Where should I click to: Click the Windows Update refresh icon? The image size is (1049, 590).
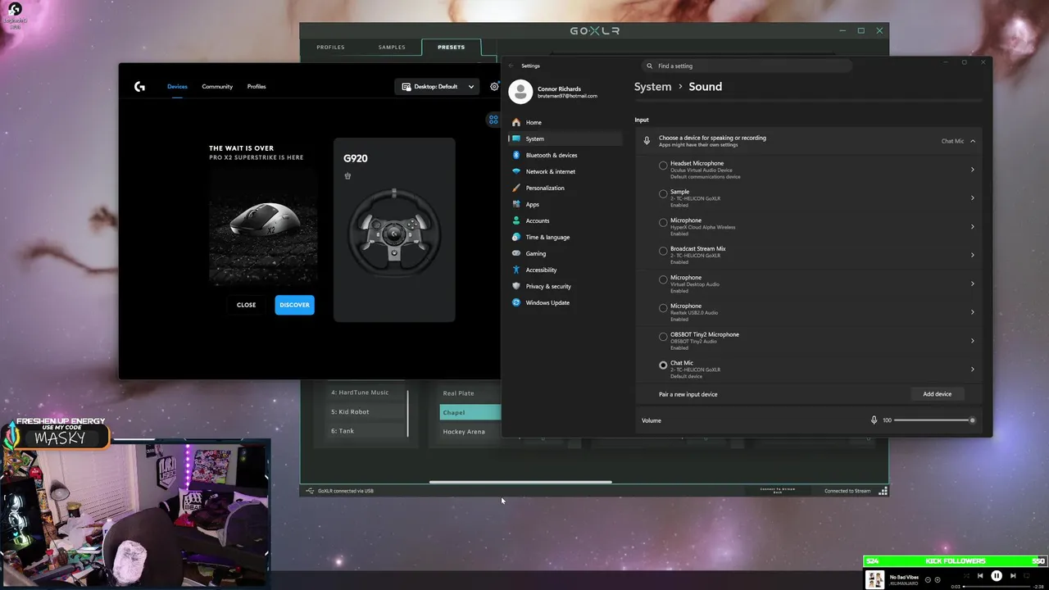coord(516,302)
